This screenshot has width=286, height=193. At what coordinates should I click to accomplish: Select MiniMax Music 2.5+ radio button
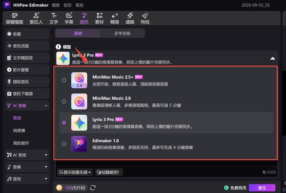tap(64, 80)
